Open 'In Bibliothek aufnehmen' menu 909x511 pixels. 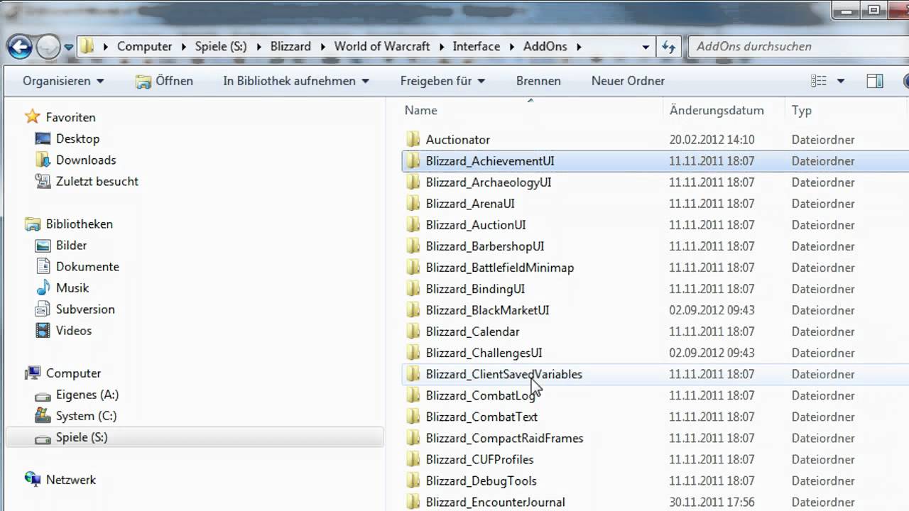(296, 81)
